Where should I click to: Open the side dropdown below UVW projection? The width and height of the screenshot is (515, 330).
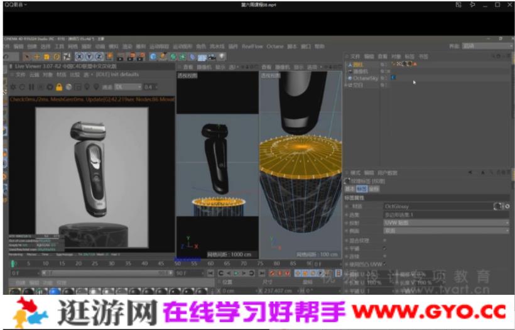pos(447,231)
